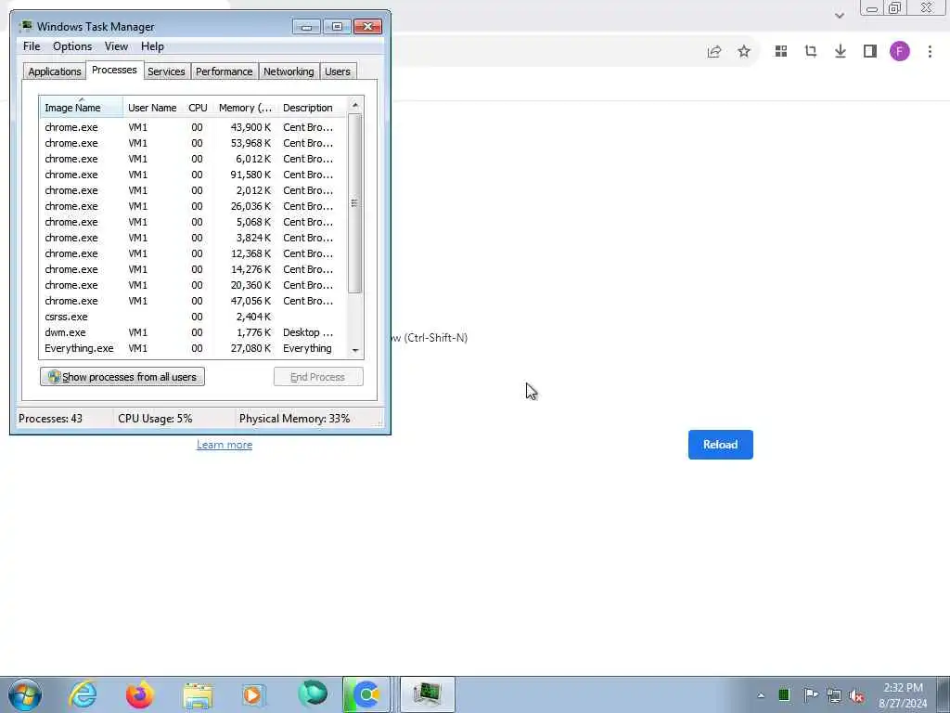
Task: Open Action Center flag tray icon
Action: (x=811, y=694)
